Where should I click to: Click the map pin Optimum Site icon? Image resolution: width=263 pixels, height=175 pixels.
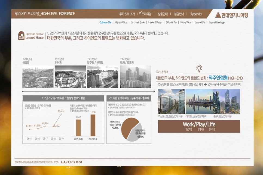[x=21, y=36]
